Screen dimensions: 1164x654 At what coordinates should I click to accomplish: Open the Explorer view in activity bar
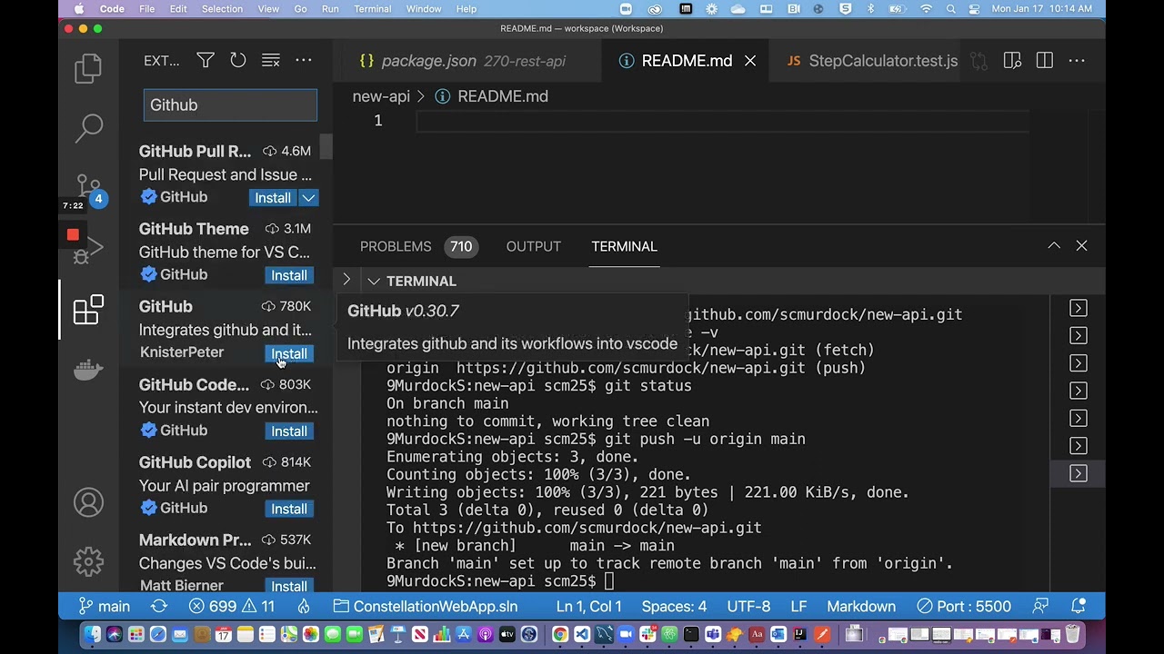[88, 69]
